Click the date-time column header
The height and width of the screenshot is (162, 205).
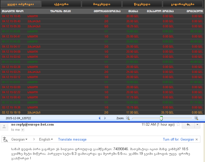click(13, 11)
